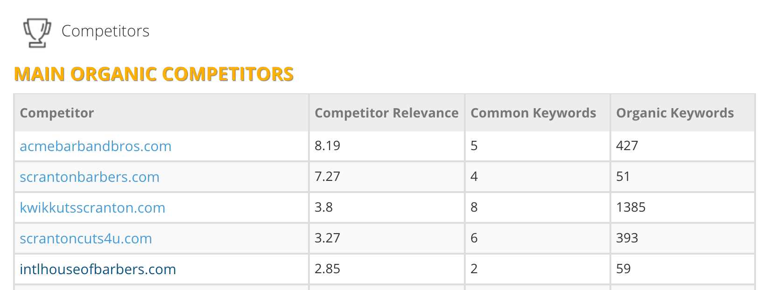770x290 pixels.
Task: Click the 393 organic keywords cell
Action: click(x=627, y=238)
